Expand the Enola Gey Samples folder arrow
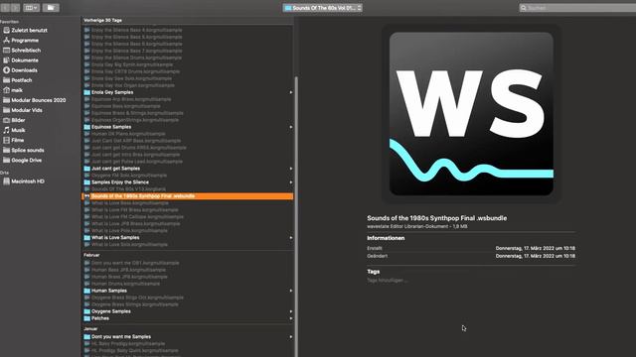Screen dimensions: 636x357 [x=291, y=92]
